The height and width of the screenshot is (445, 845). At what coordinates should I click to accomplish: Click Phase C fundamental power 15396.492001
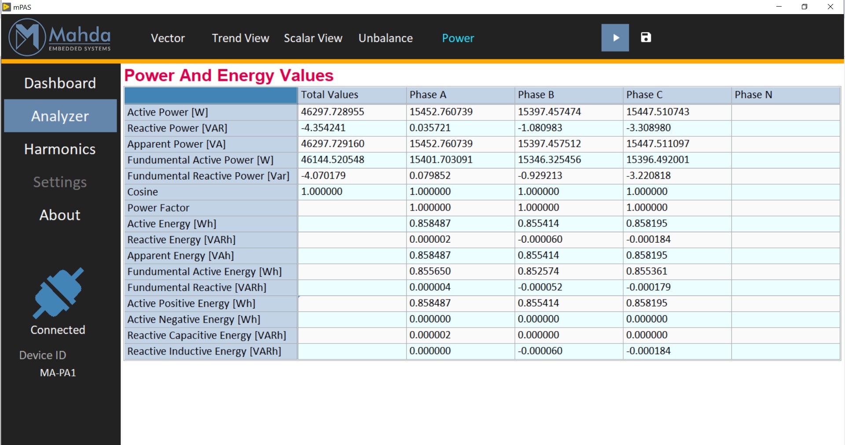pyautogui.click(x=677, y=160)
